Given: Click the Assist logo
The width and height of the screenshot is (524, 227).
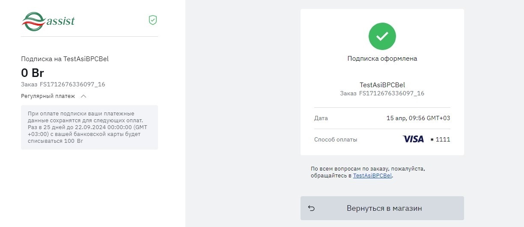Looking at the screenshot, I should click(x=48, y=21).
